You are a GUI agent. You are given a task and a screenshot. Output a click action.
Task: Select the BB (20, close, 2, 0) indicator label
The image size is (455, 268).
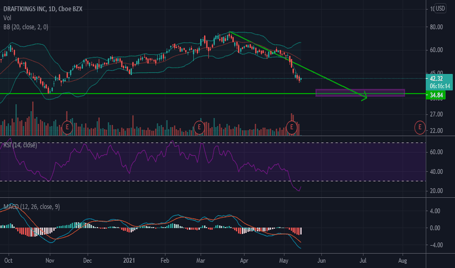pos(26,27)
